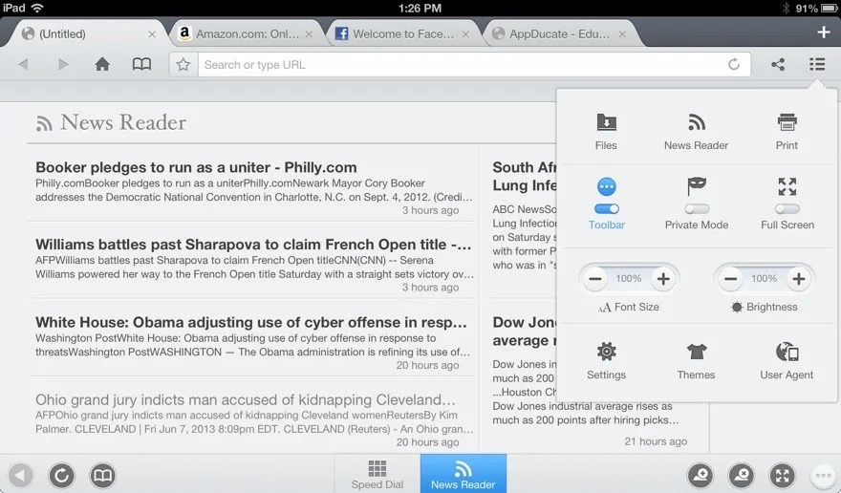841x493 pixels.
Task: Select the Speed Dial bottom tab
Action: [377, 474]
